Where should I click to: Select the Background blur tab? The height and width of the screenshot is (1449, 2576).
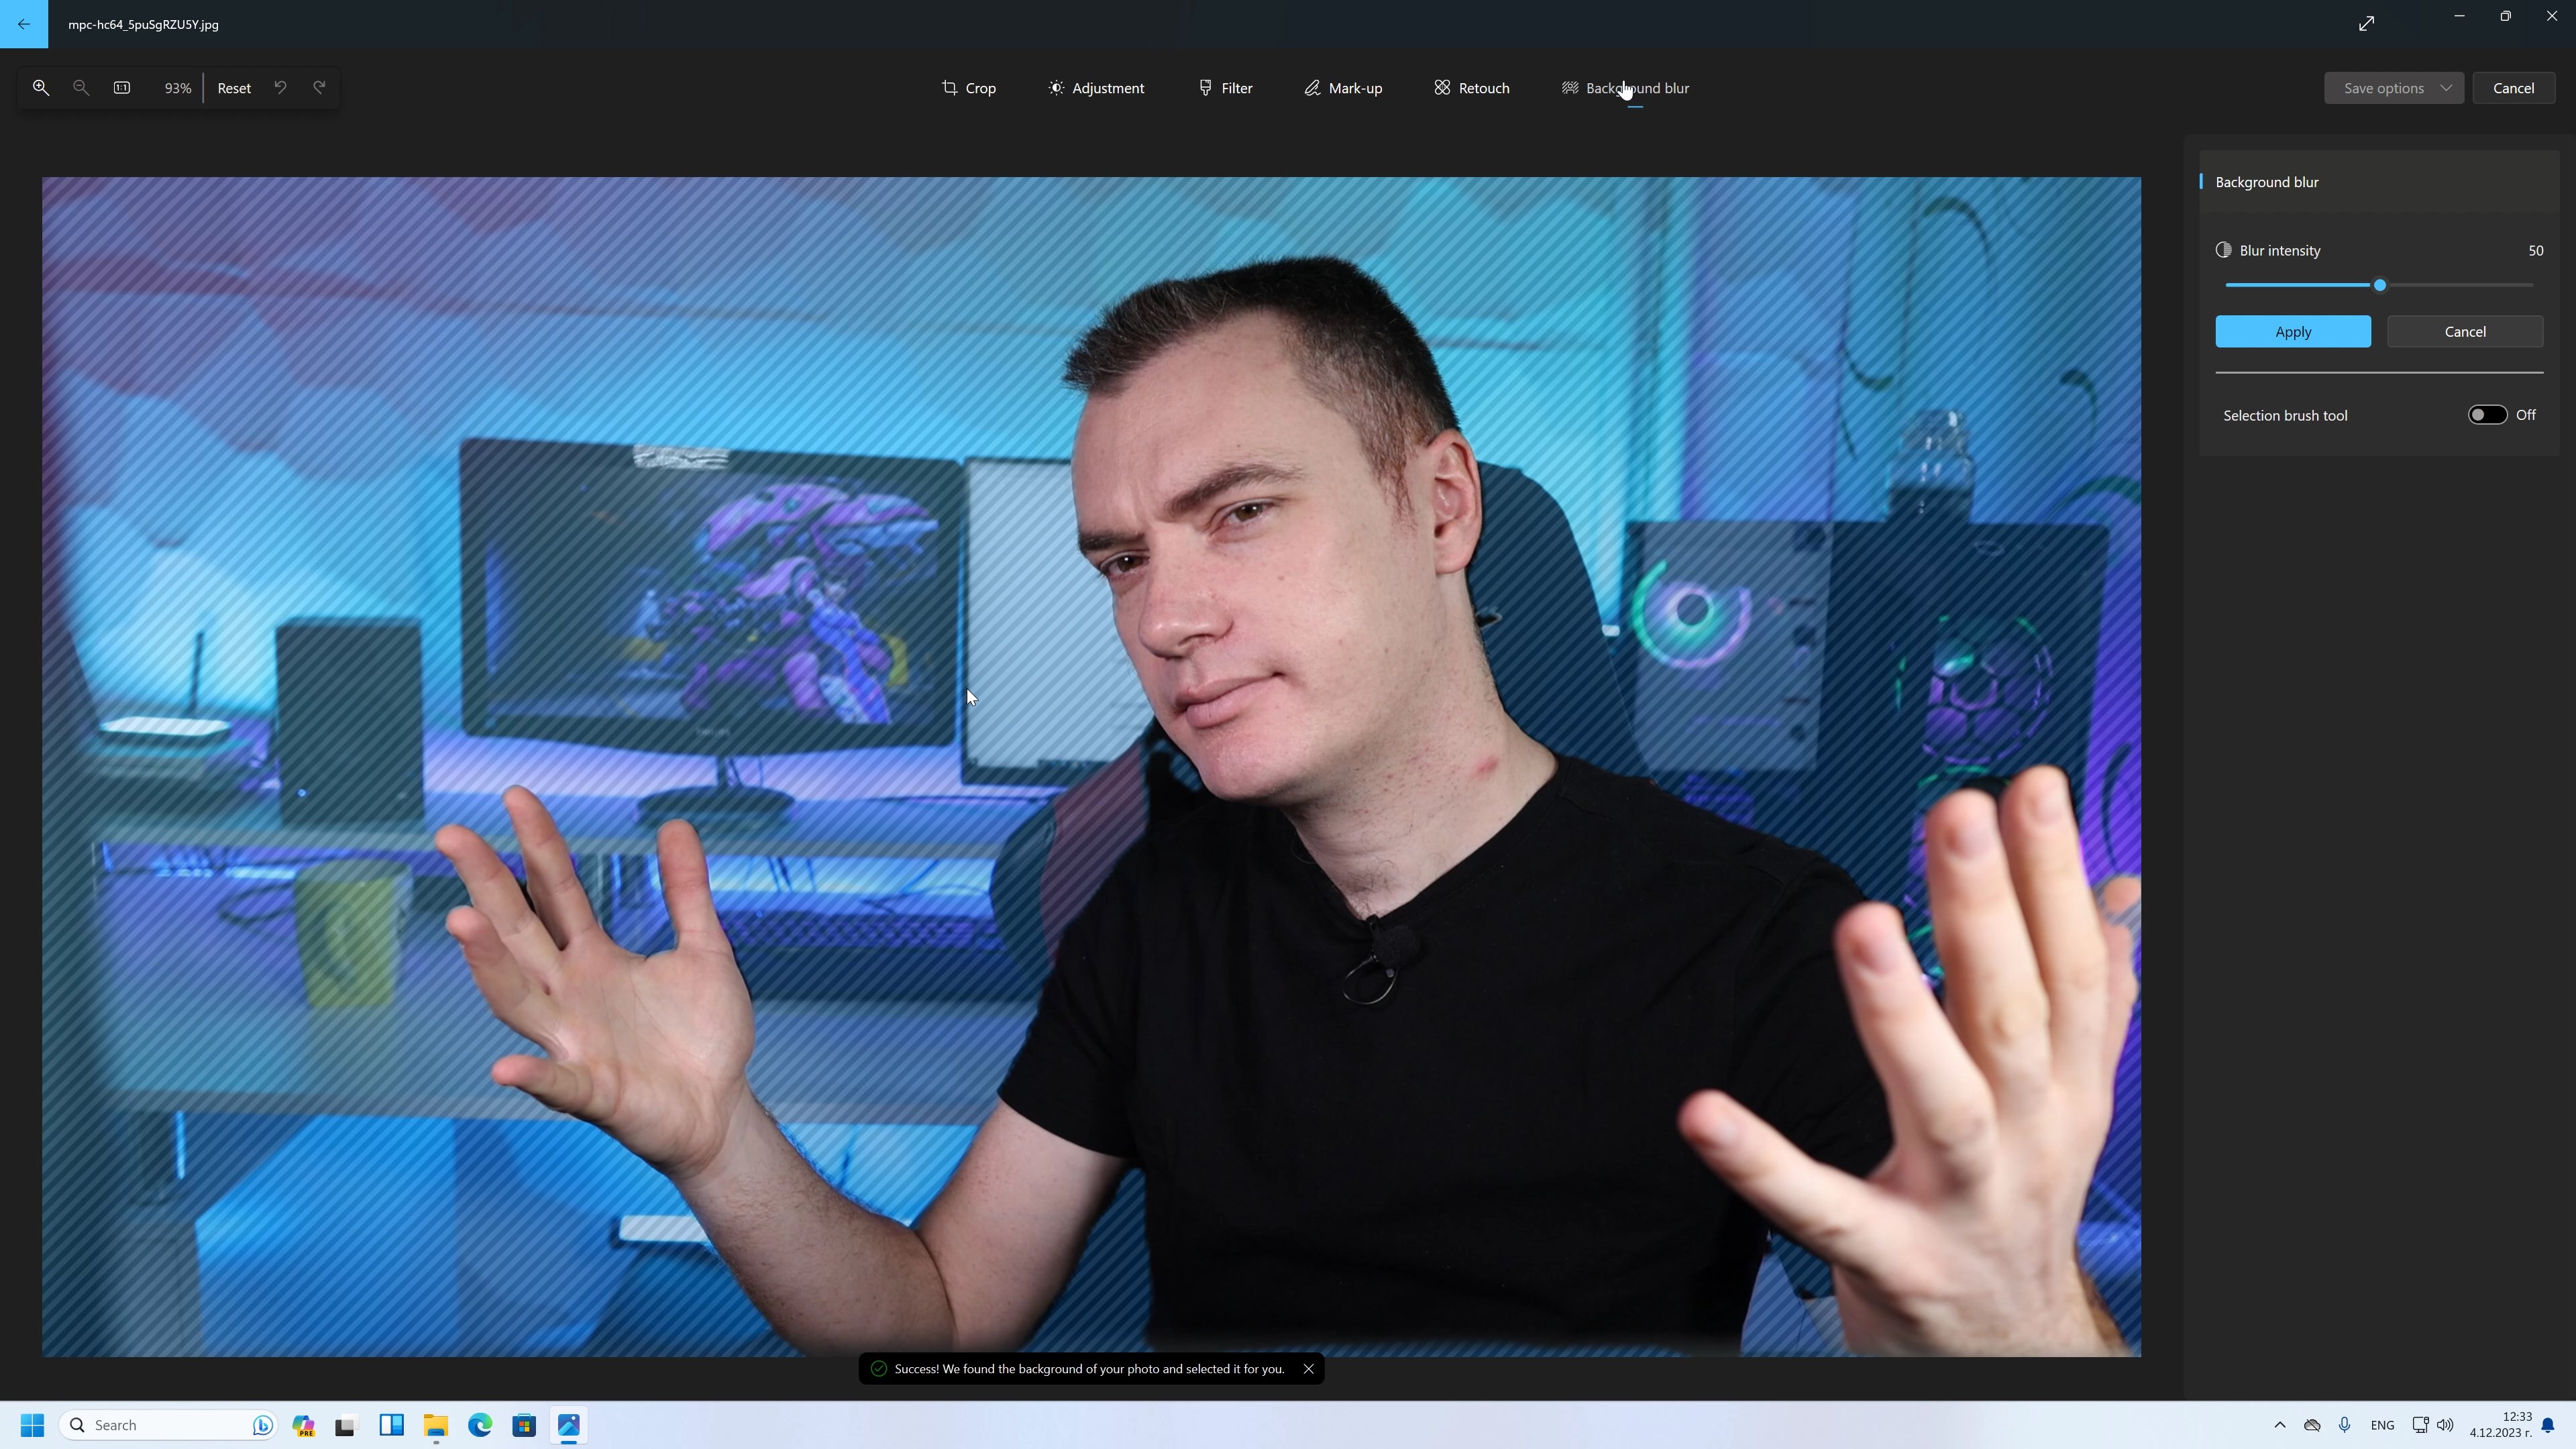click(x=1625, y=88)
